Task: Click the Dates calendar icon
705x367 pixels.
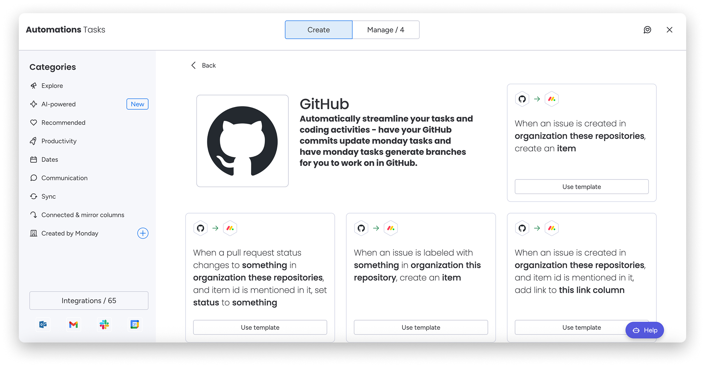Action: [x=34, y=159]
